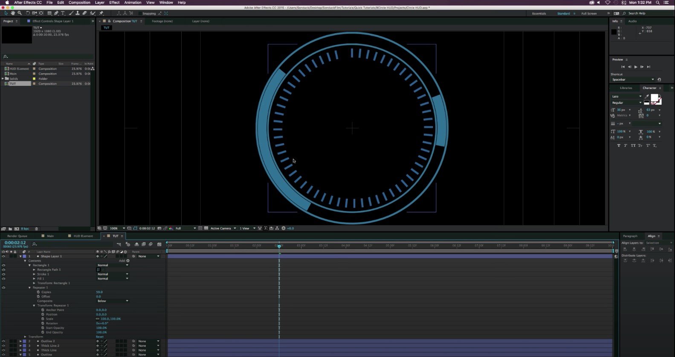
Task: Expand the Stroke 1 properties
Action: (34, 274)
